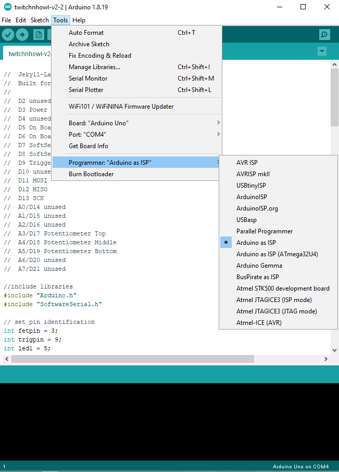The width and height of the screenshot is (339, 472).
Task: Select Arduino Gemma programmer
Action: pos(278,266)
